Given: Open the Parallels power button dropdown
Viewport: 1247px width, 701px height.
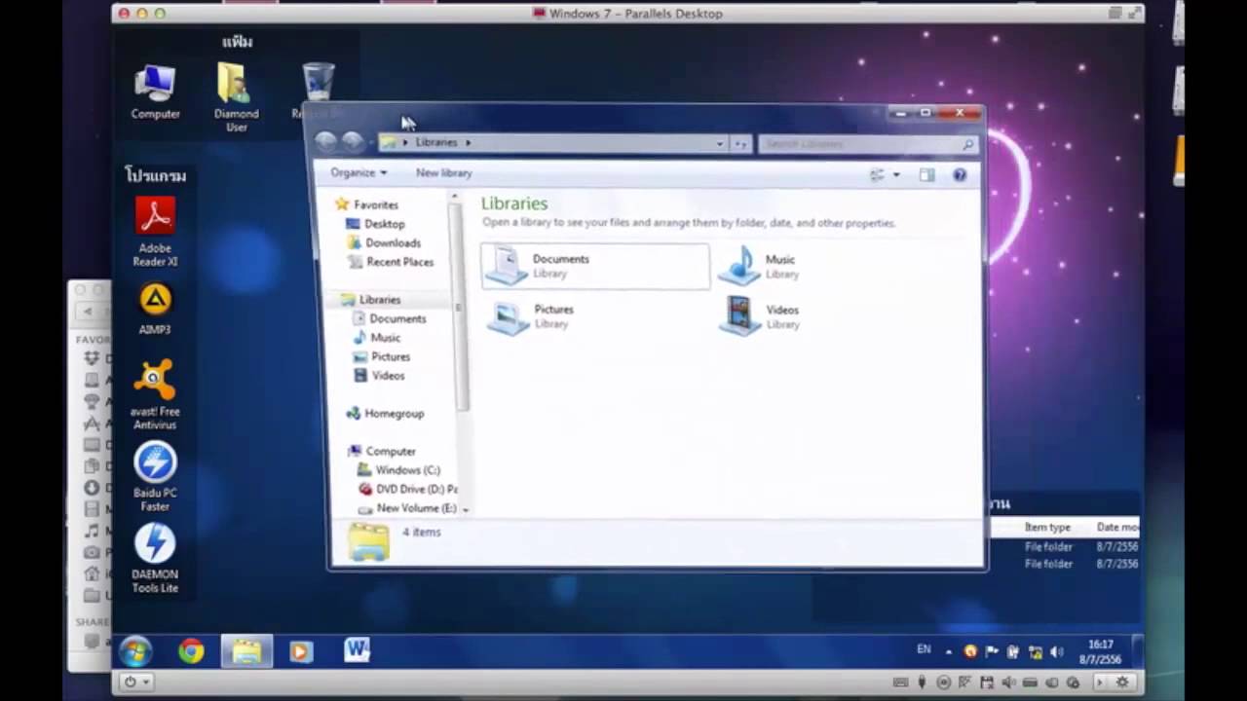Looking at the screenshot, I should pos(135,683).
